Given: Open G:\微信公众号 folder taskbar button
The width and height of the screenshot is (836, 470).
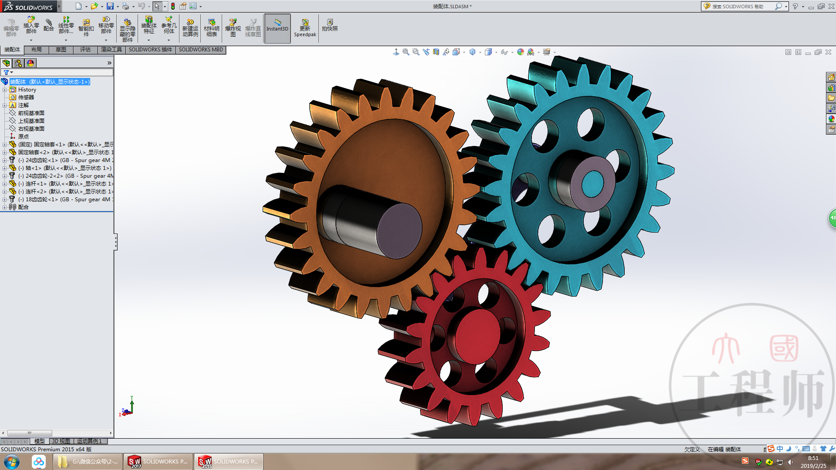Looking at the screenshot, I should click(x=88, y=462).
